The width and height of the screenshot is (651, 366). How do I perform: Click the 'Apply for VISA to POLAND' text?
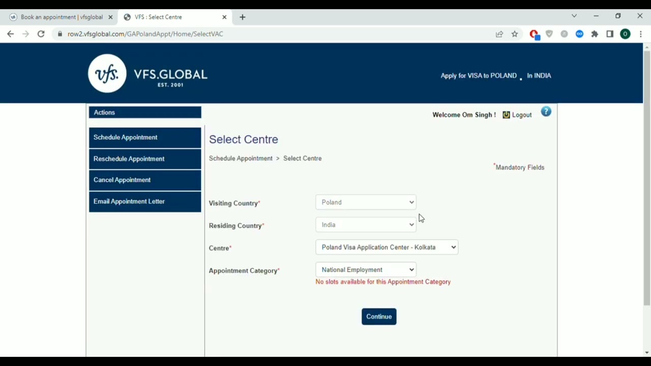pyautogui.click(x=479, y=75)
